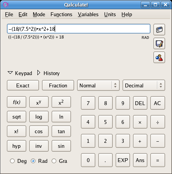Open the Functions menu
172x174 pixels.
pyautogui.click(x=61, y=14)
